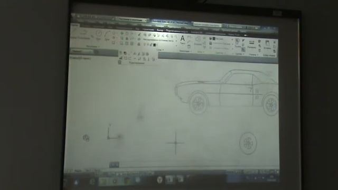The height and width of the screenshot is (190, 338).
Task: Expand the Block panel title
Action: pos(200,52)
